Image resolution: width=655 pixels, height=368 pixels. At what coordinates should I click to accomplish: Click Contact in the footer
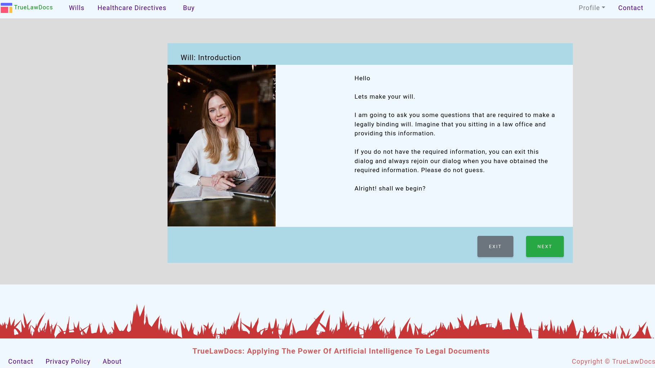21,361
